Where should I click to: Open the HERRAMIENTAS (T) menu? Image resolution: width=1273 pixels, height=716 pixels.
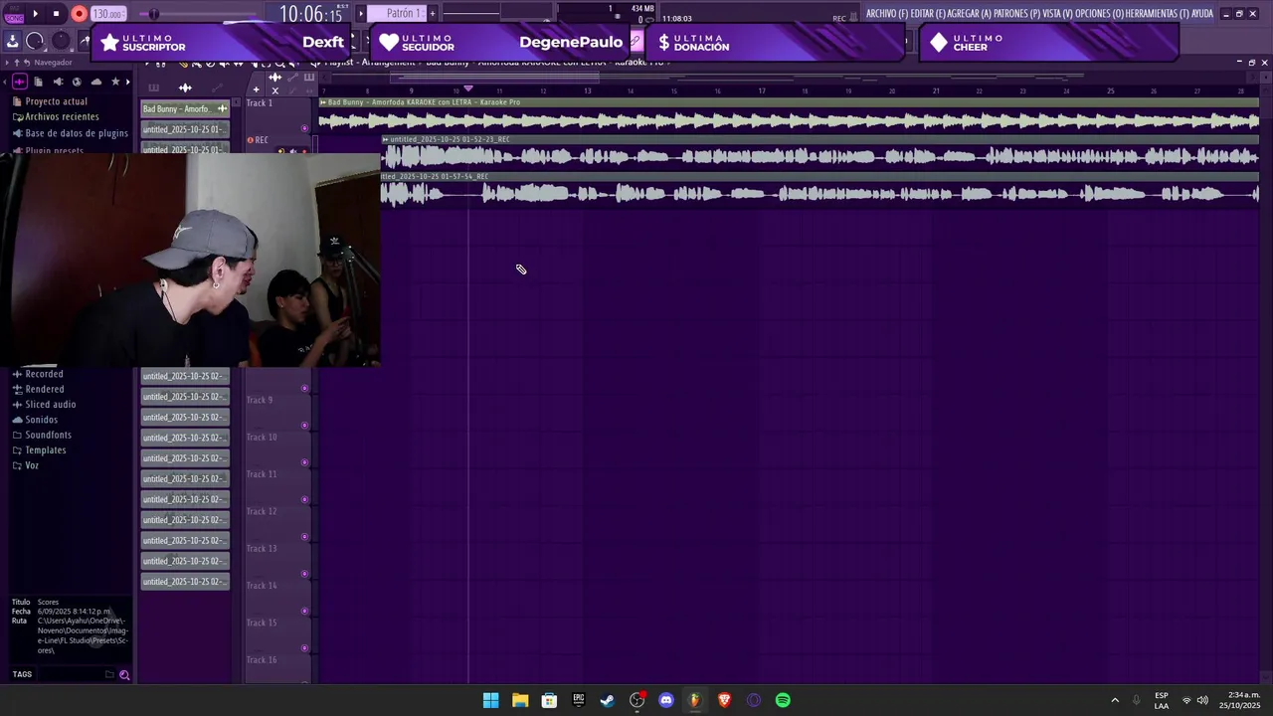pos(1158,14)
